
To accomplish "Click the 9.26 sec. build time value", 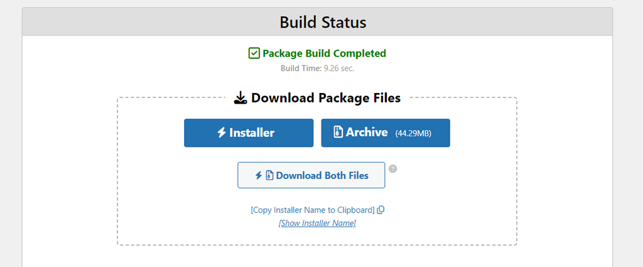I will [x=343, y=68].
